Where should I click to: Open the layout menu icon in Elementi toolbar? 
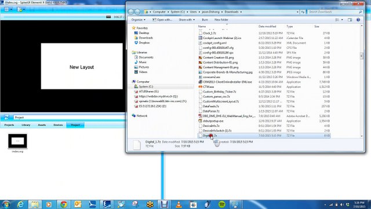point(6,9)
